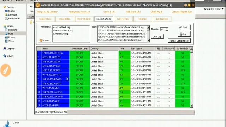This screenshot has width=226, height=127.
Task: Click logs scrollbar down arrow
Action: pos(148,41)
